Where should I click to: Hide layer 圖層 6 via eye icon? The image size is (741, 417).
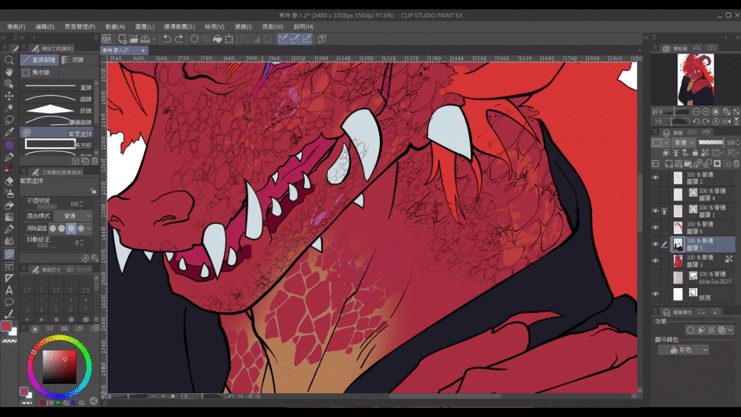click(x=655, y=227)
